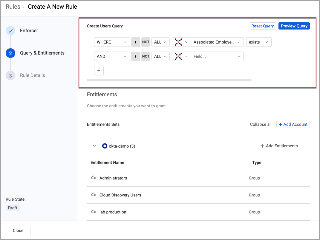Open the entity icon selector in WHERE row

(181, 42)
